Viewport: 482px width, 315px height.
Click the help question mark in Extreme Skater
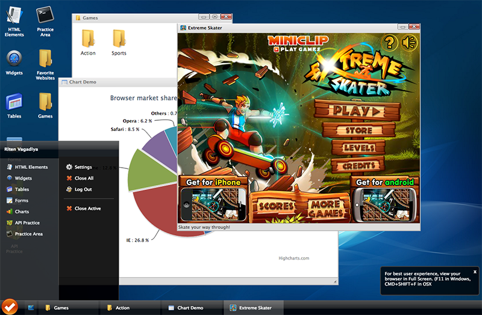(x=389, y=42)
